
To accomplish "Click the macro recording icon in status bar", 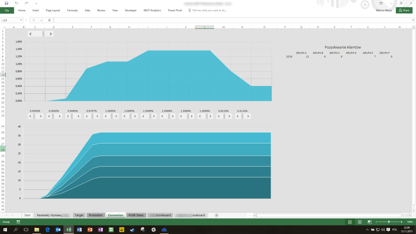I will [x=18, y=222].
